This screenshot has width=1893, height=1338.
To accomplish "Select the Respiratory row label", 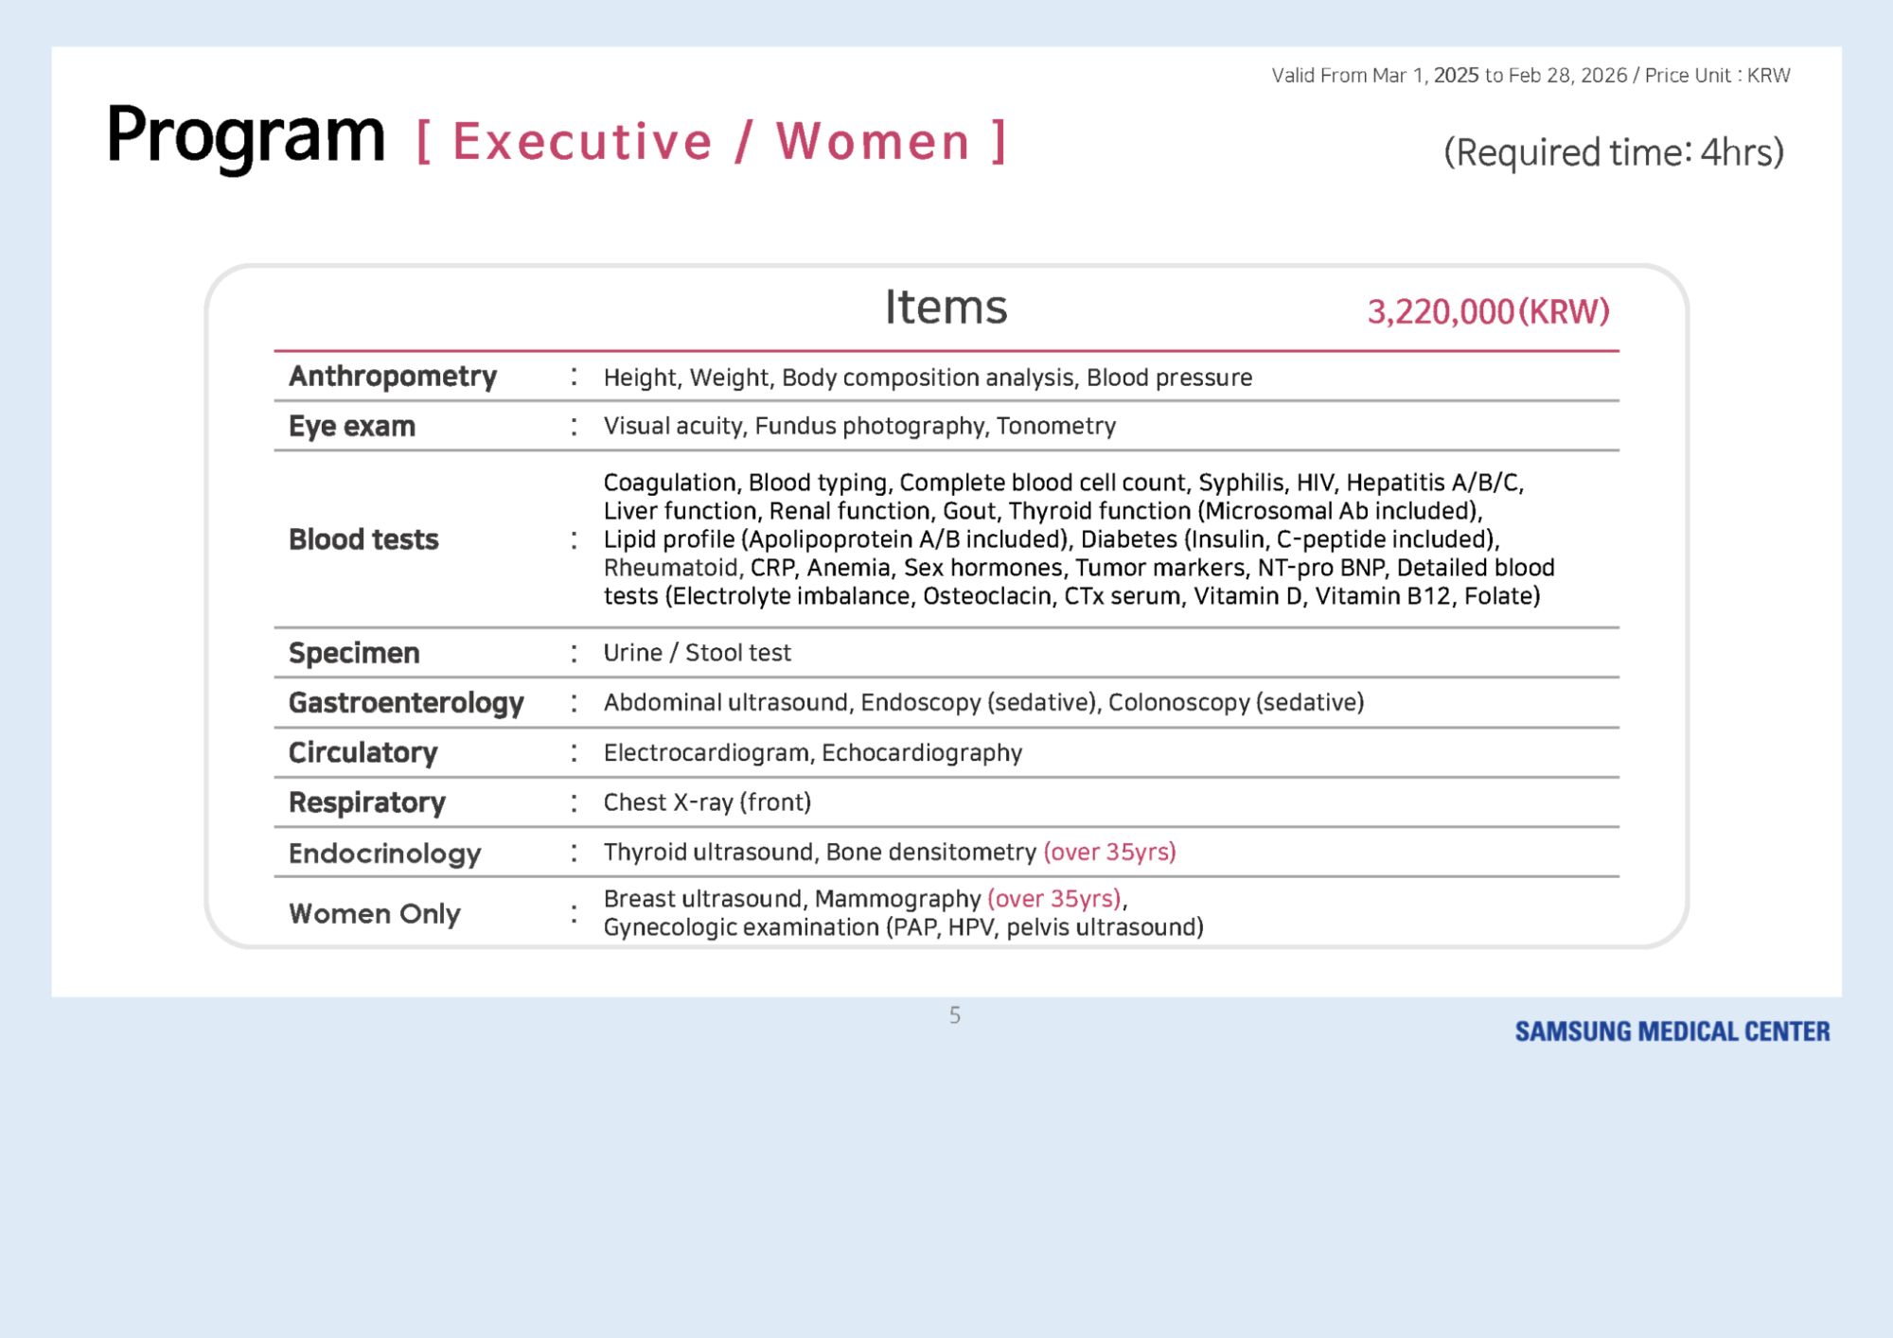I will 367,802.
